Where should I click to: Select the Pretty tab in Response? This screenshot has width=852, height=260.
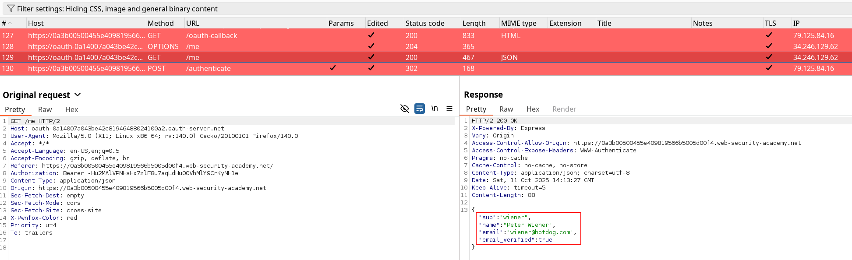tap(476, 109)
